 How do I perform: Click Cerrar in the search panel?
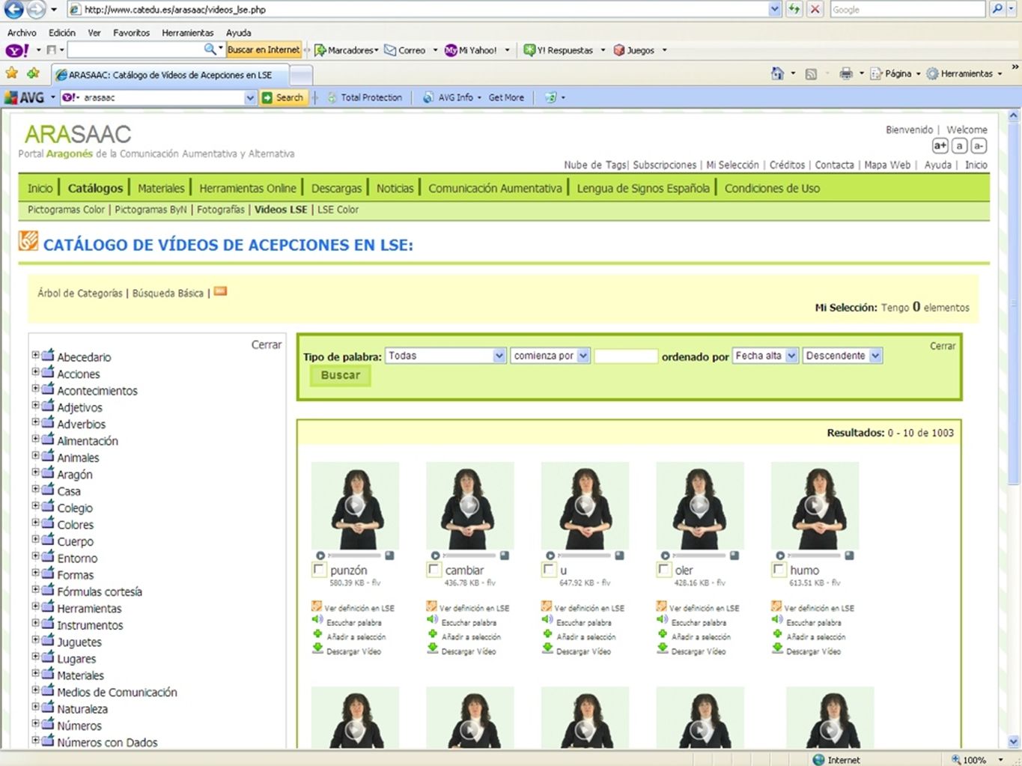(943, 346)
